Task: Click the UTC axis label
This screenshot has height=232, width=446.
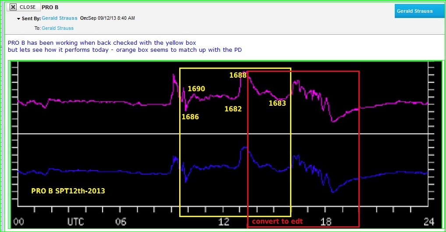Action: (75, 222)
